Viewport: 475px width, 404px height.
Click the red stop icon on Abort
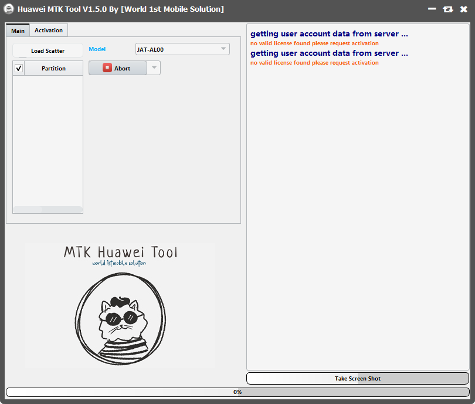tap(107, 68)
